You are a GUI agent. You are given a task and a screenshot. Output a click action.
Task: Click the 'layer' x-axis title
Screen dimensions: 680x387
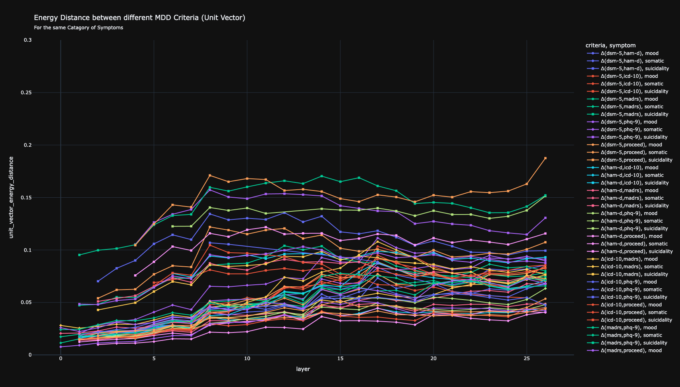pyautogui.click(x=303, y=369)
